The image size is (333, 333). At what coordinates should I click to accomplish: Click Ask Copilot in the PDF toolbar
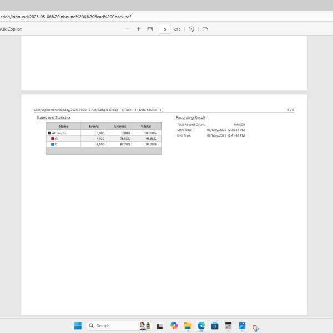(x=11, y=29)
